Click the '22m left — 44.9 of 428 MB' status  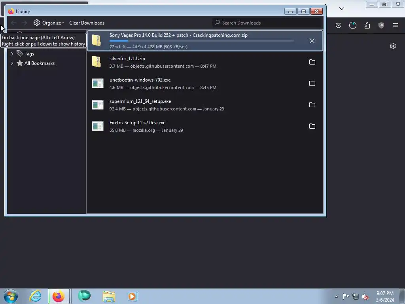tap(149, 47)
